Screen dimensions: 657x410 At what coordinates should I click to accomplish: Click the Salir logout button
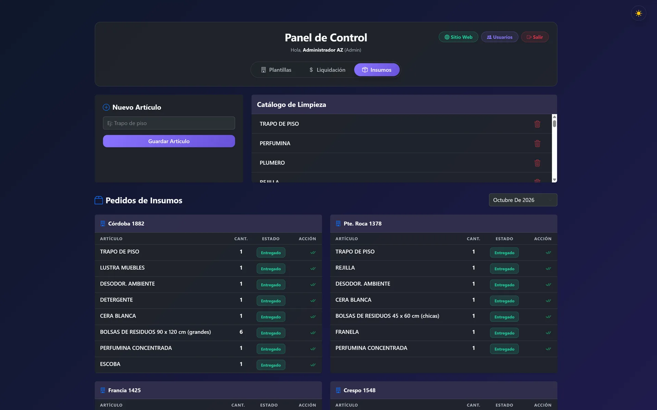click(x=534, y=37)
